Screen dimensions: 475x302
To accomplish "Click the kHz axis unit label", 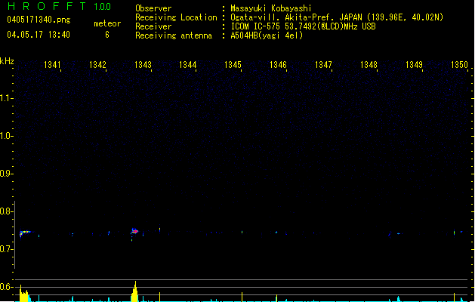I will (7, 61).
